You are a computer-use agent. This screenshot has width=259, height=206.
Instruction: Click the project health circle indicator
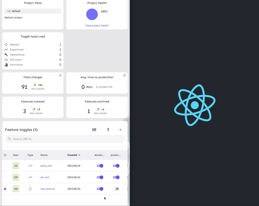pyautogui.click(x=92, y=15)
